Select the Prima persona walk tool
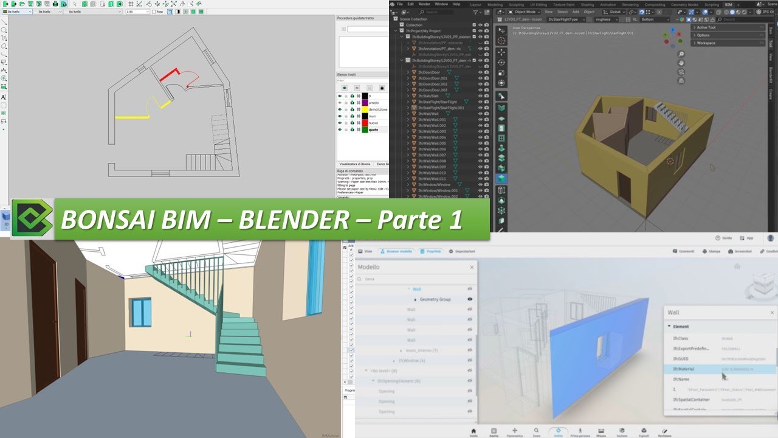 tap(580, 433)
